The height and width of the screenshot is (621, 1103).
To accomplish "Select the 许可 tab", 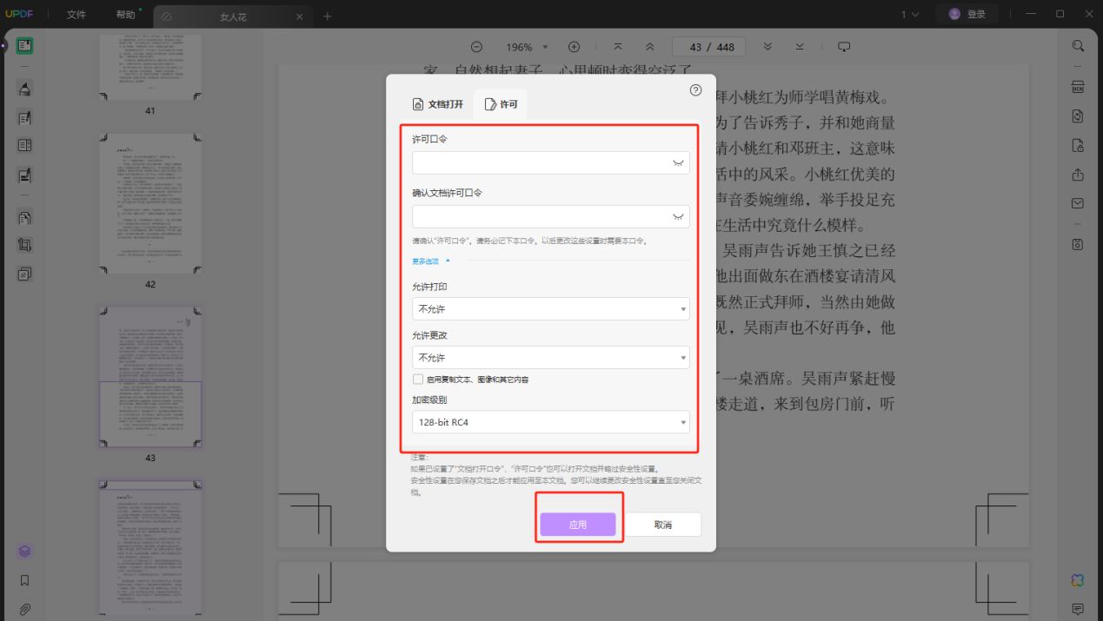I will pyautogui.click(x=501, y=104).
